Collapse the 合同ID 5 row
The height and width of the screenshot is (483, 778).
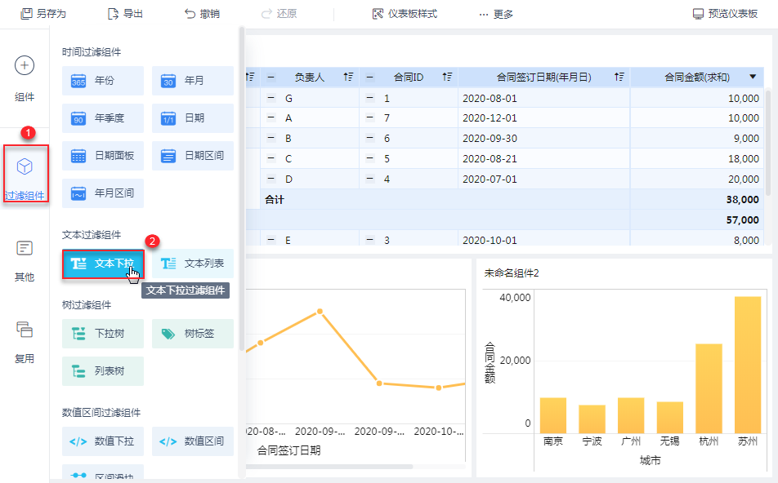369,158
